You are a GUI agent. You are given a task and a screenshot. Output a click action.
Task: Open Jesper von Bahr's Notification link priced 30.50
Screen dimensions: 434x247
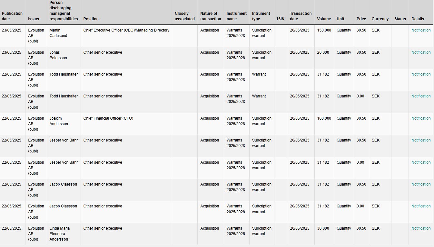click(x=421, y=140)
